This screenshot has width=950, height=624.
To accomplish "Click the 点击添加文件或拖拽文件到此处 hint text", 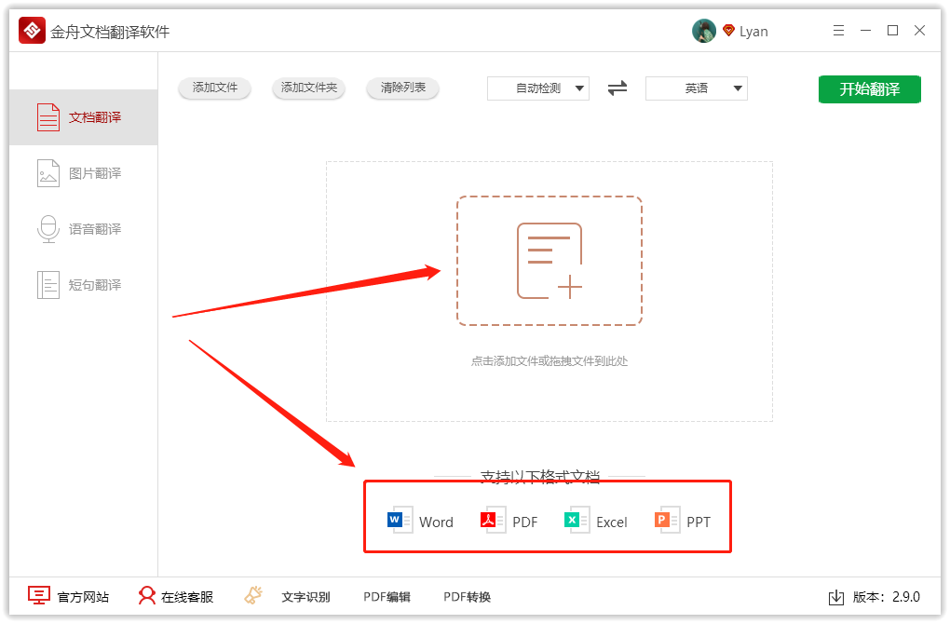I will click(x=550, y=361).
